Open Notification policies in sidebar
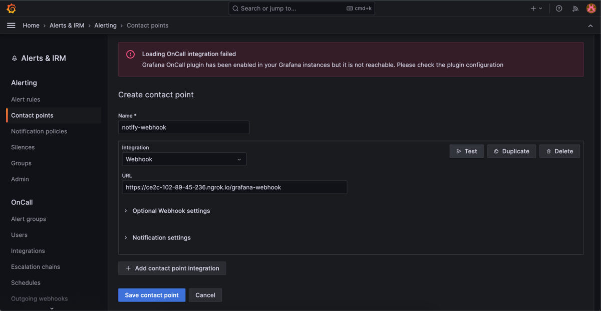 pyautogui.click(x=39, y=132)
